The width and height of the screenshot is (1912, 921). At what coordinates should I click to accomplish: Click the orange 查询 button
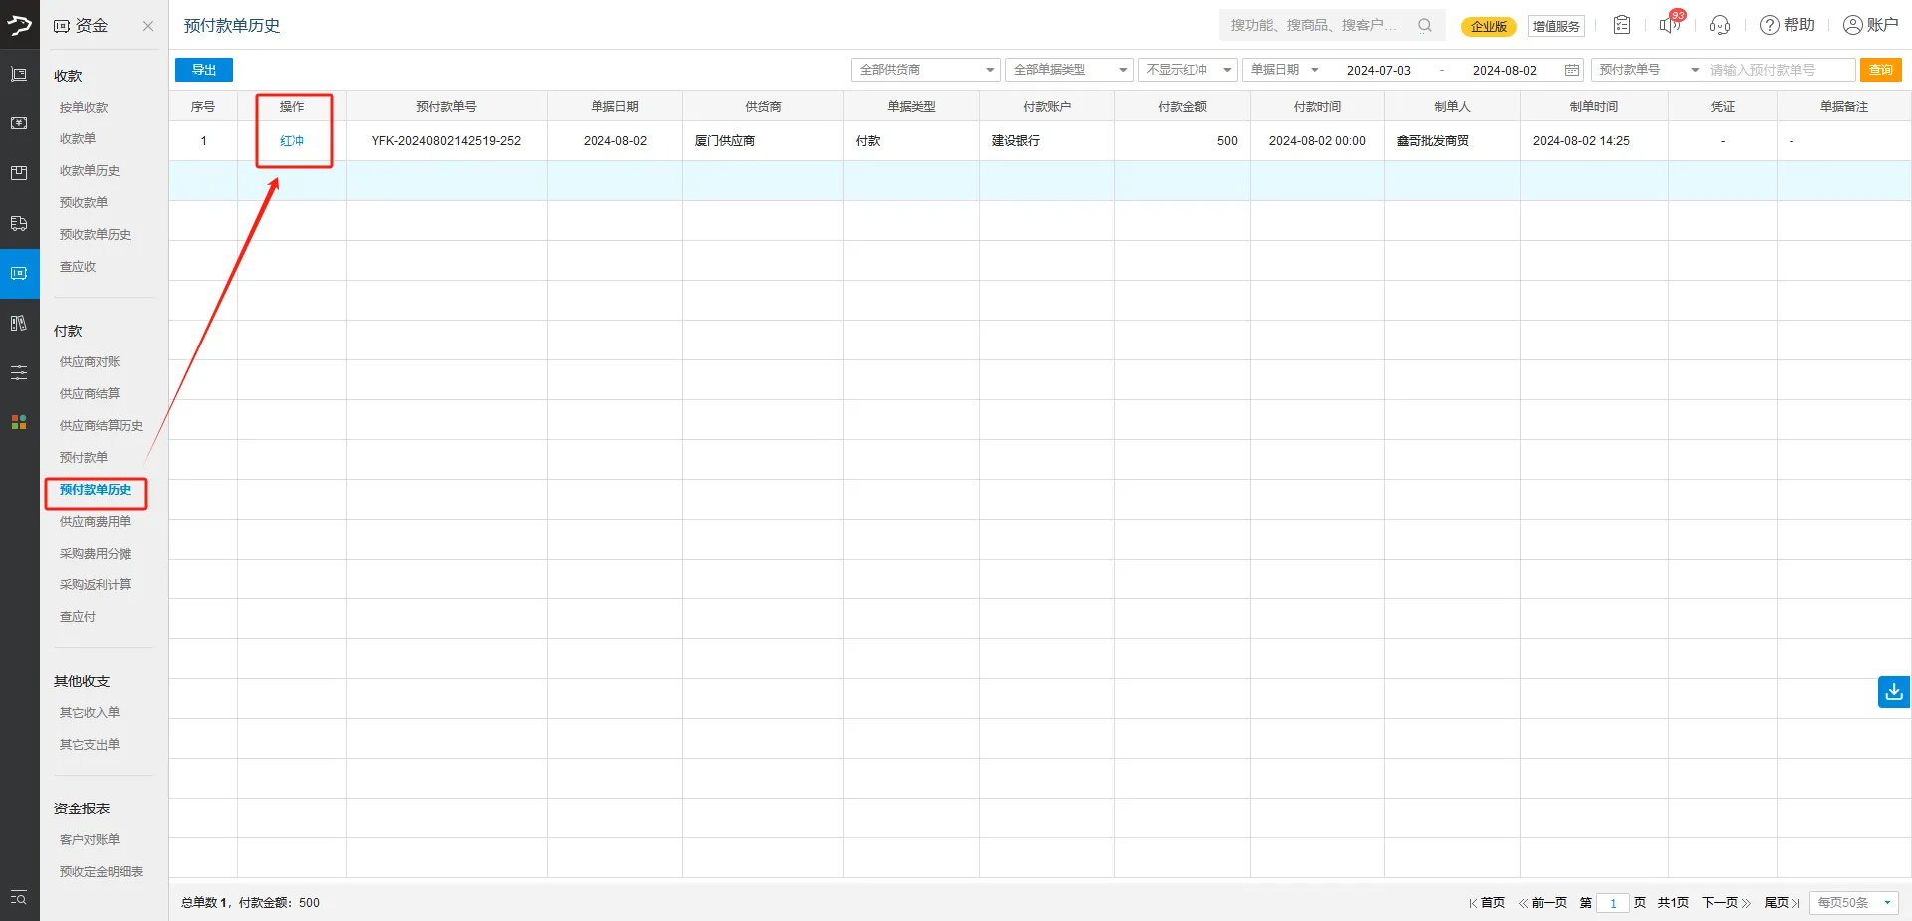(x=1880, y=70)
